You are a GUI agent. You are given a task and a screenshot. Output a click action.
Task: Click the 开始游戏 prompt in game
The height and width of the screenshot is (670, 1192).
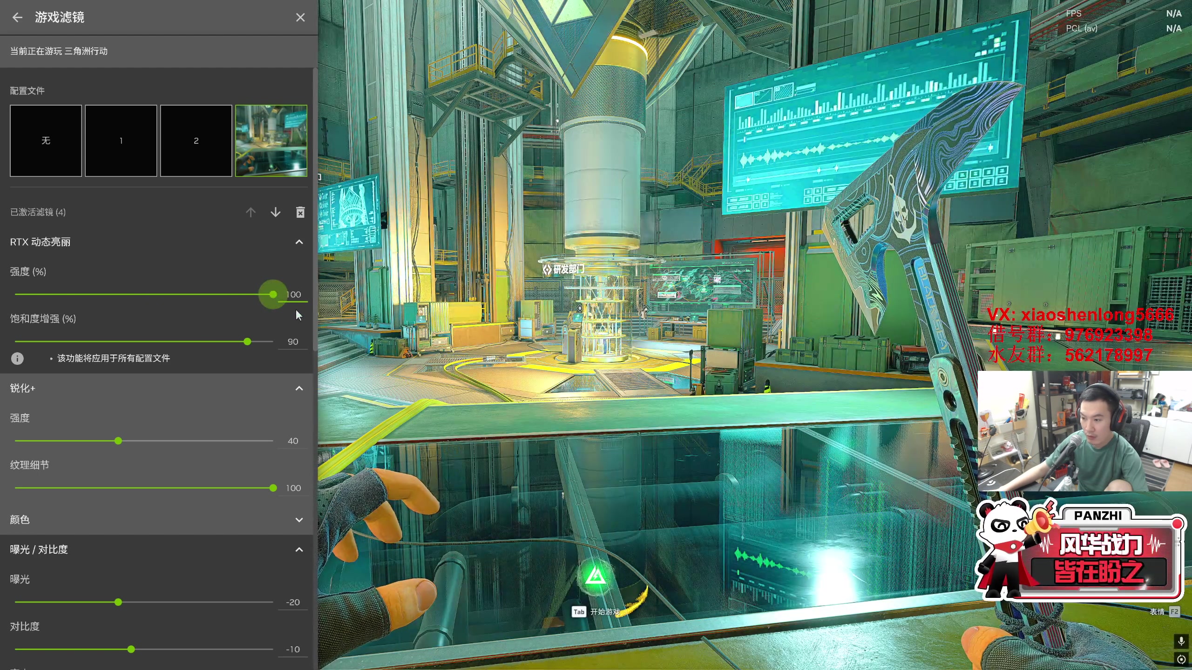click(605, 612)
